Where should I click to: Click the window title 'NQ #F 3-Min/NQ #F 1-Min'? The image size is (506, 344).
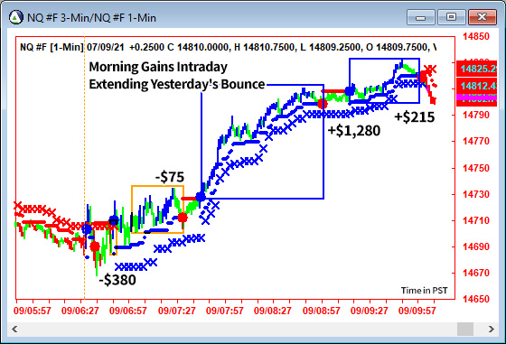pyautogui.click(x=91, y=17)
